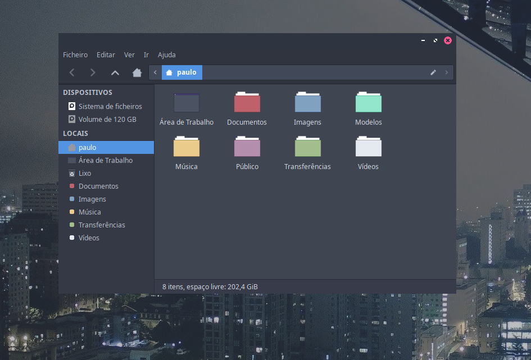Select Sistema de ficheiros in sidebar
Viewport: 531px width, 360px height.
pyautogui.click(x=110, y=106)
